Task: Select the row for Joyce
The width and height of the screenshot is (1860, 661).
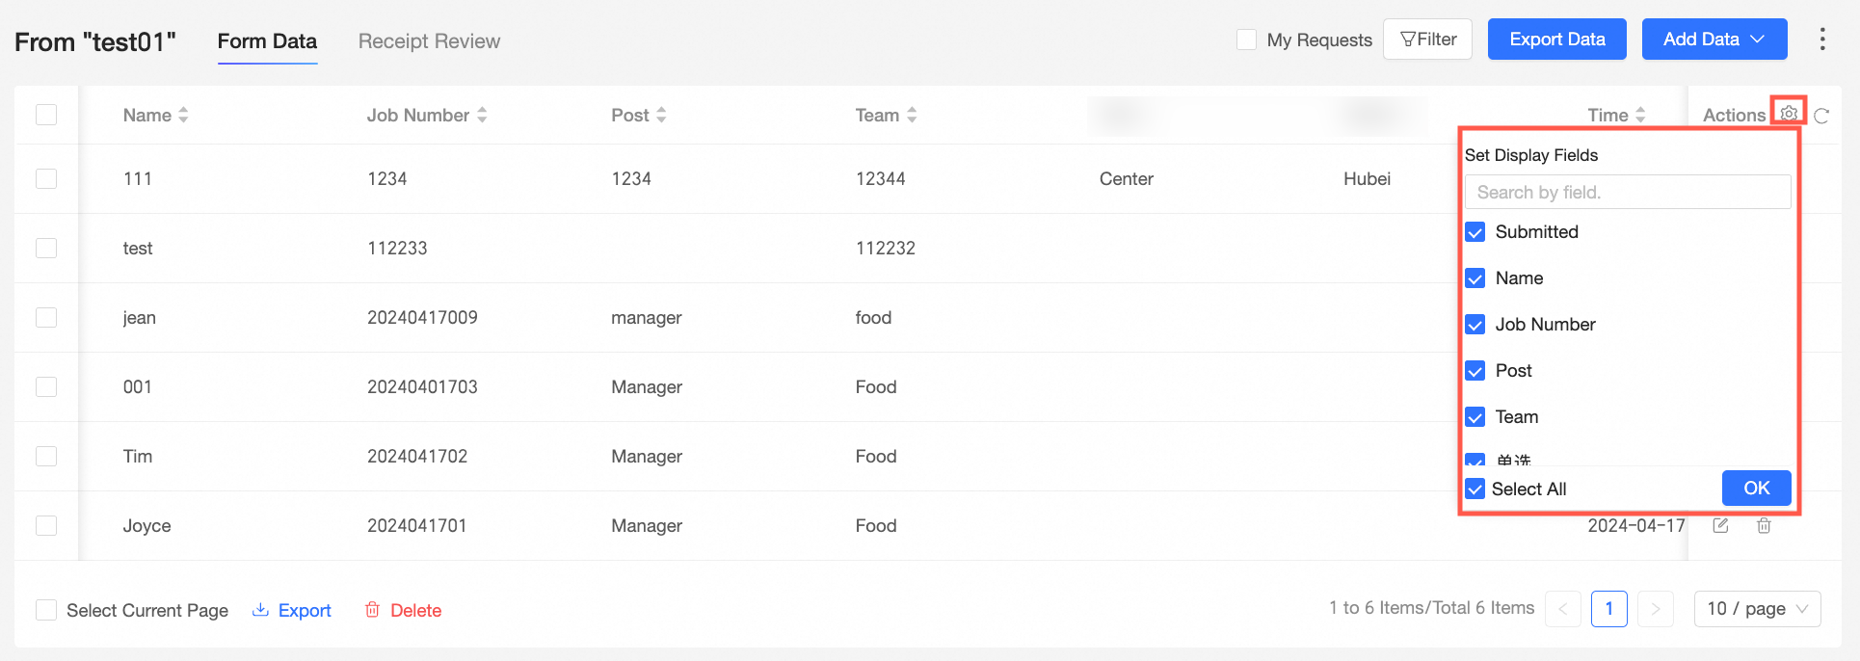Action: pyautogui.click(x=46, y=525)
